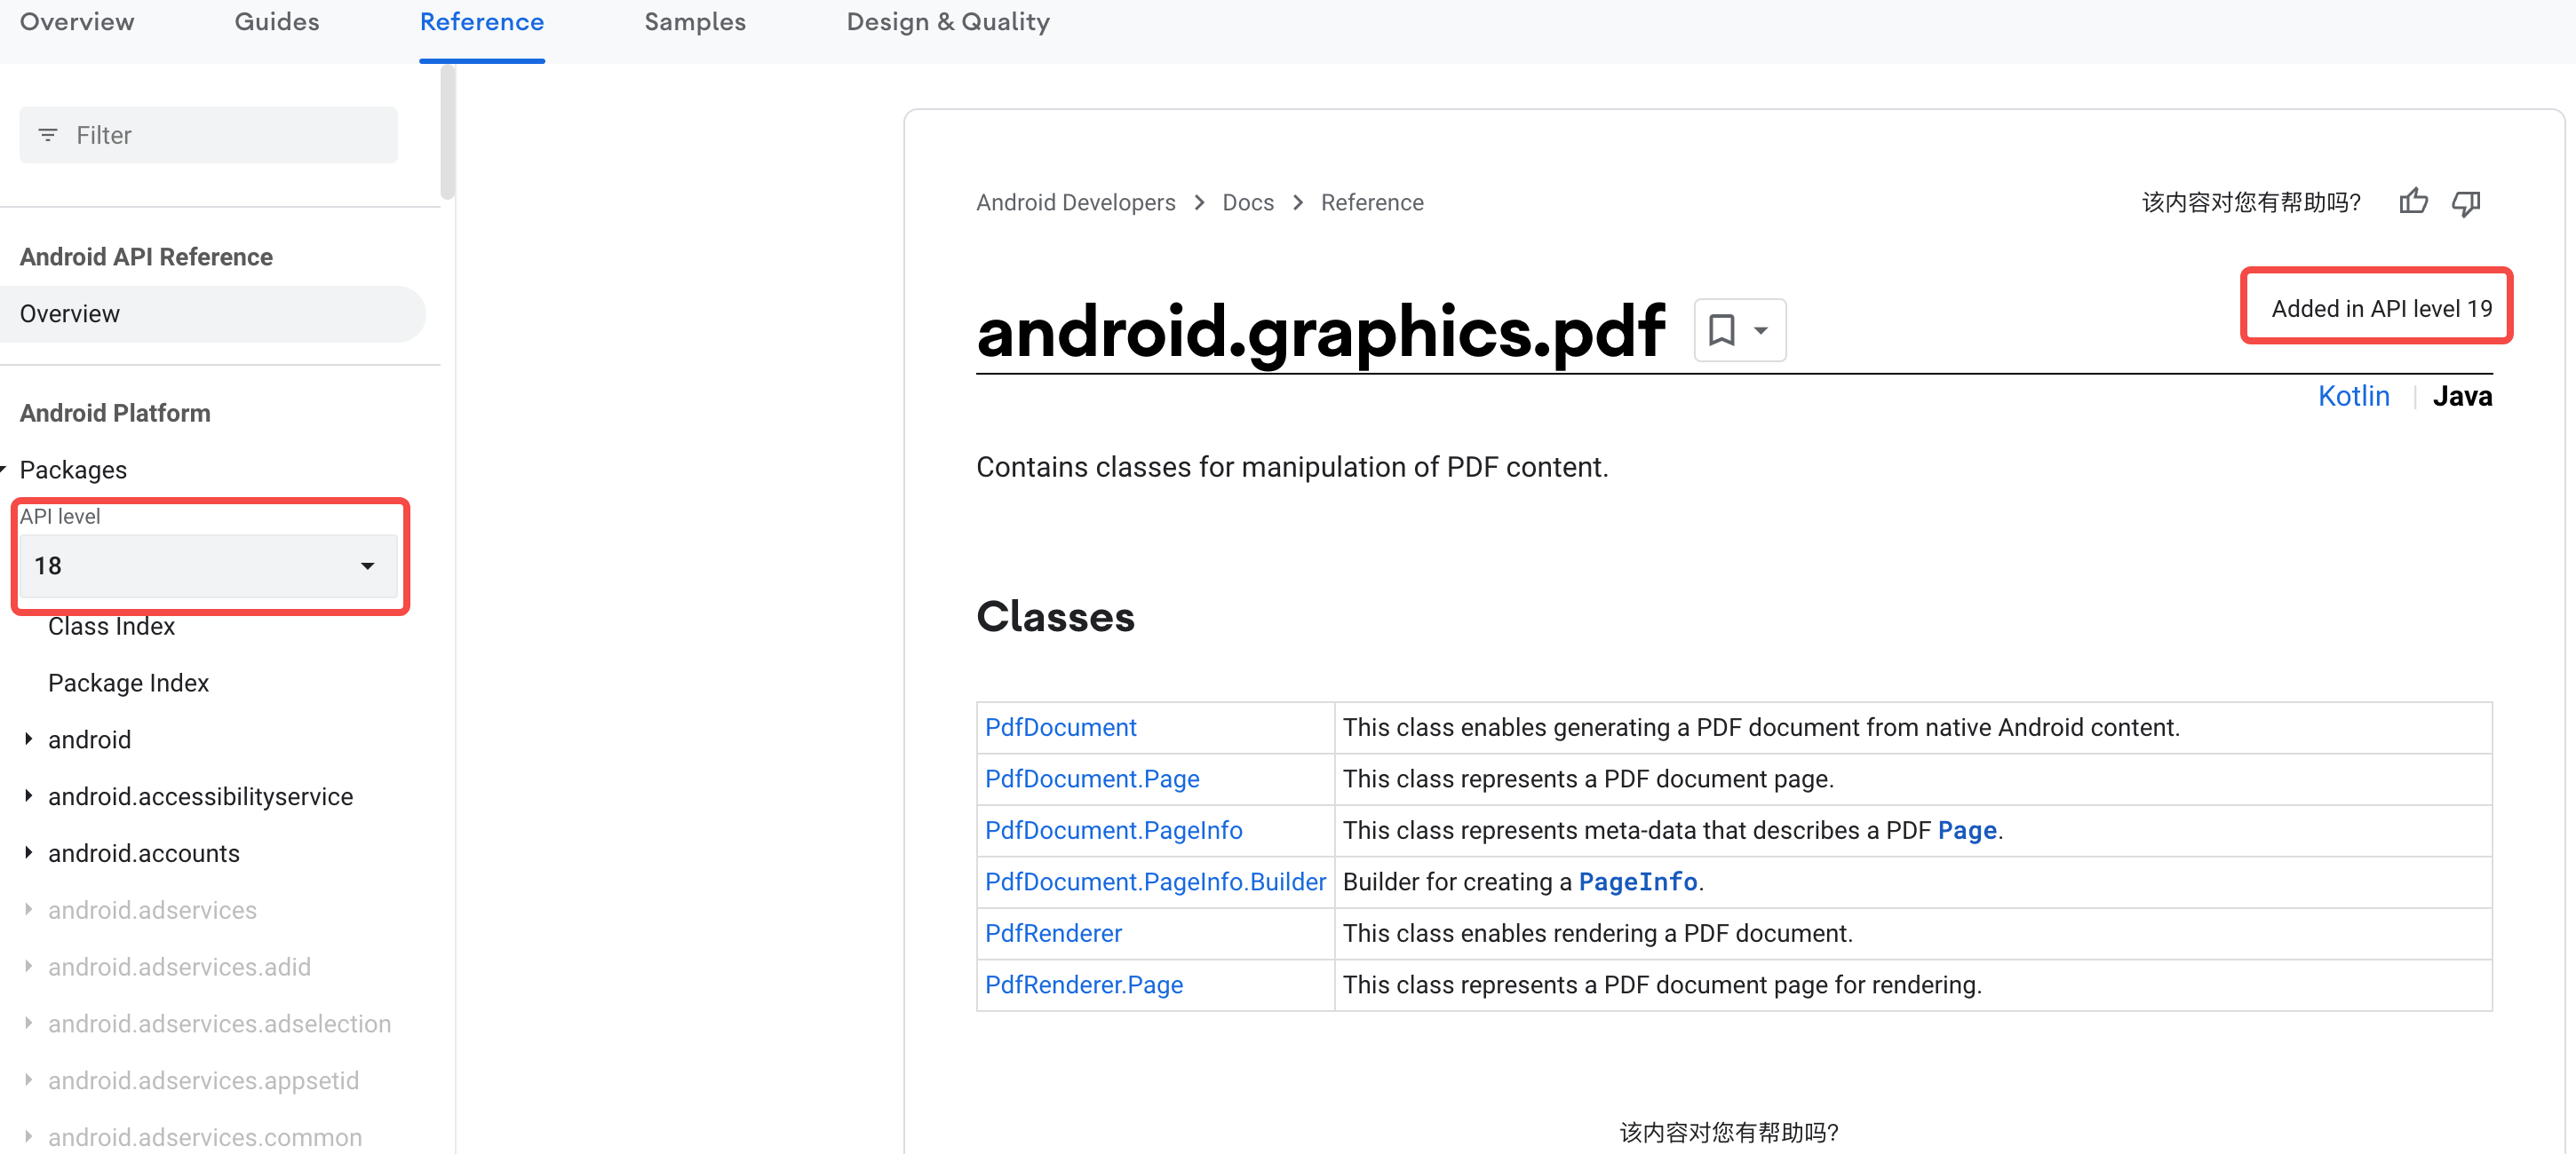This screenshot has width=2576, height=1154.
Task: Open the PdfDocument.PageInfo class link
Action: [x=1113, y=830]
